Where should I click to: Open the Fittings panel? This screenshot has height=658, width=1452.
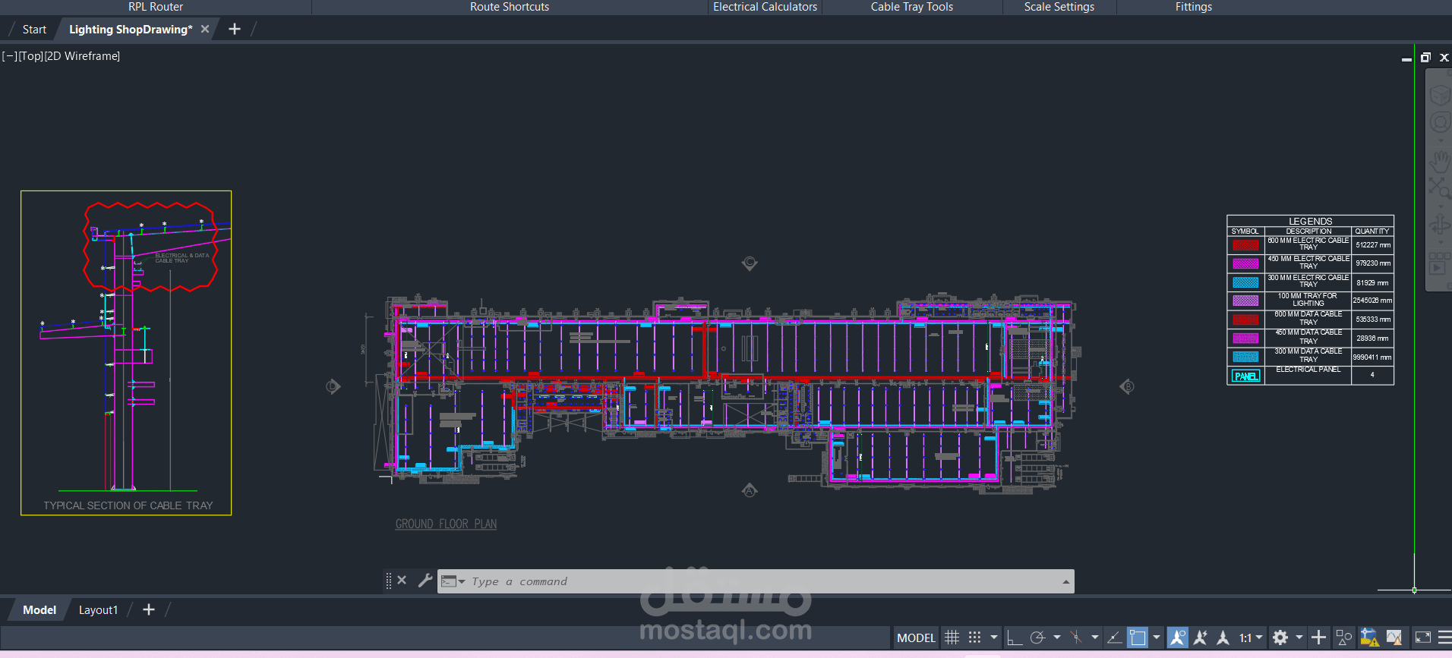1194,7
